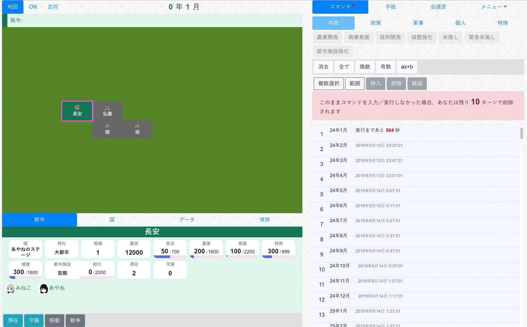527x327 pixels.
Task: Click the command list scrollbar
Action: click(x=521, y=133)
